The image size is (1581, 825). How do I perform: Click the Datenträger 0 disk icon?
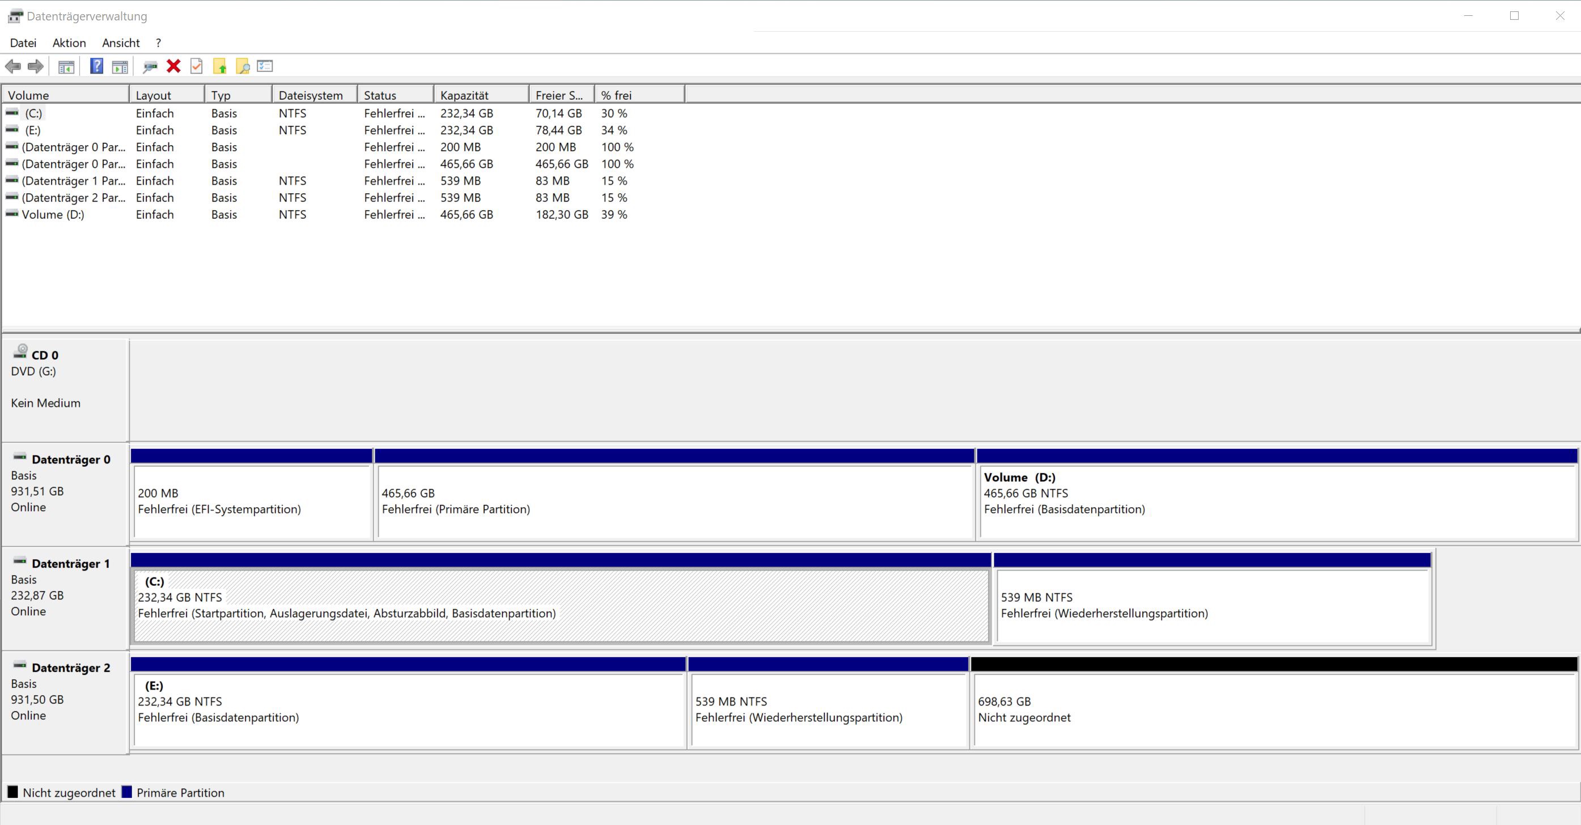pyautogui.click(x=20, y=457)
